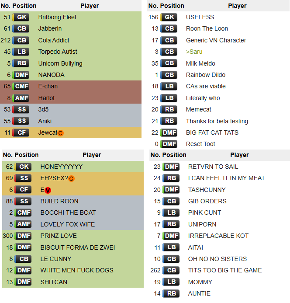
Task: Click number 156 in USELESS row
Action: click(153, 17)
